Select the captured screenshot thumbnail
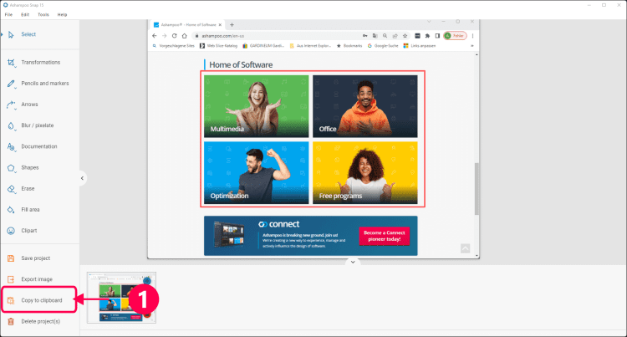 click(x=121, y=298)
